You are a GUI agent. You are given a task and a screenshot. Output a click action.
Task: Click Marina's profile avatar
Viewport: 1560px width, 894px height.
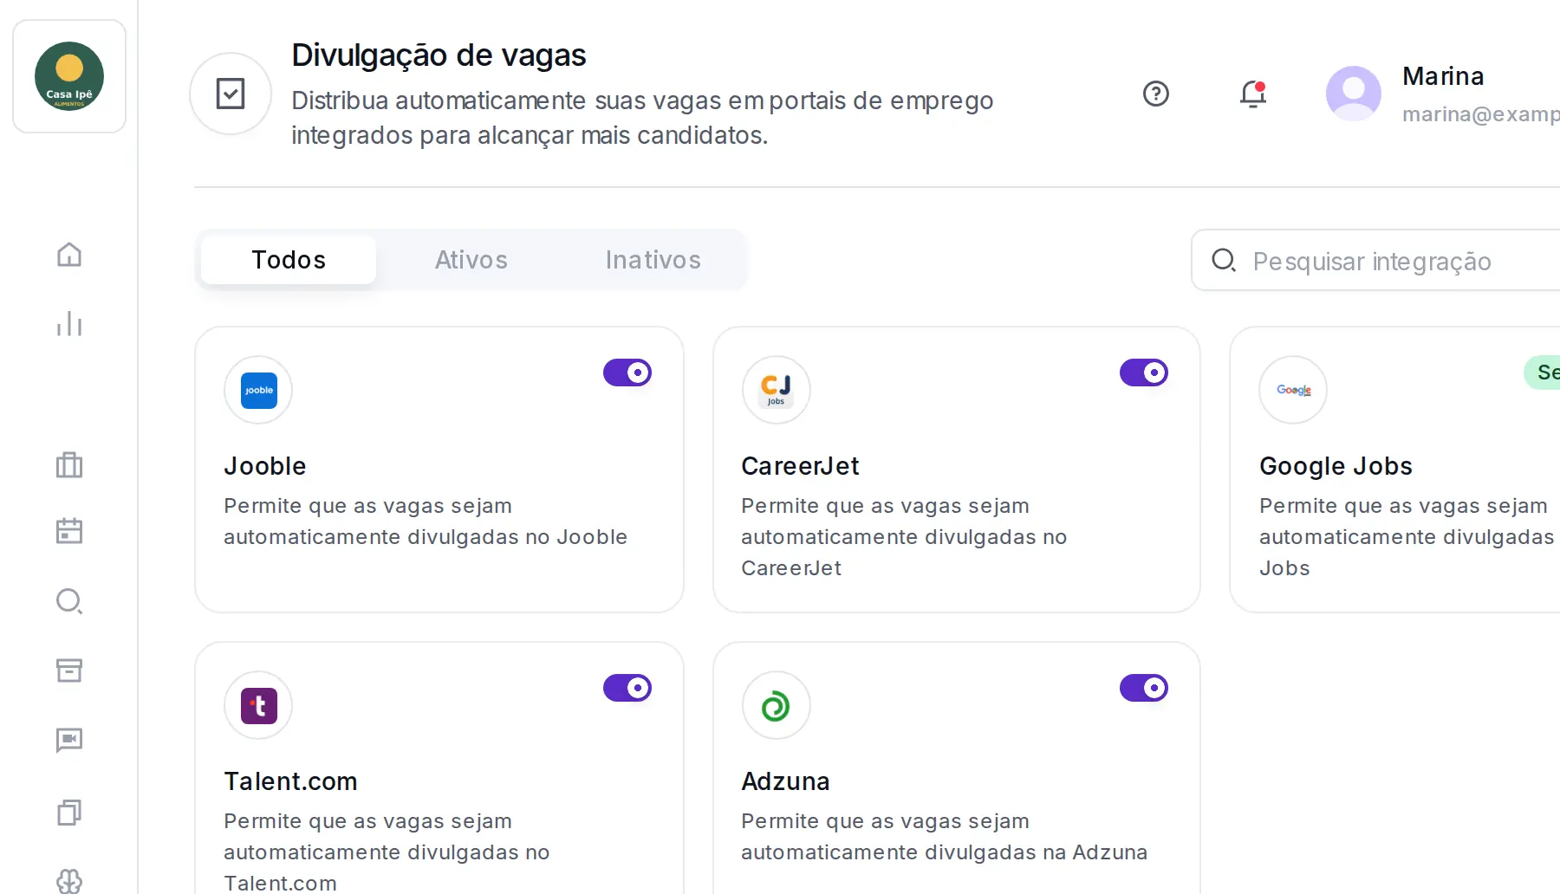coord(1354,94)
